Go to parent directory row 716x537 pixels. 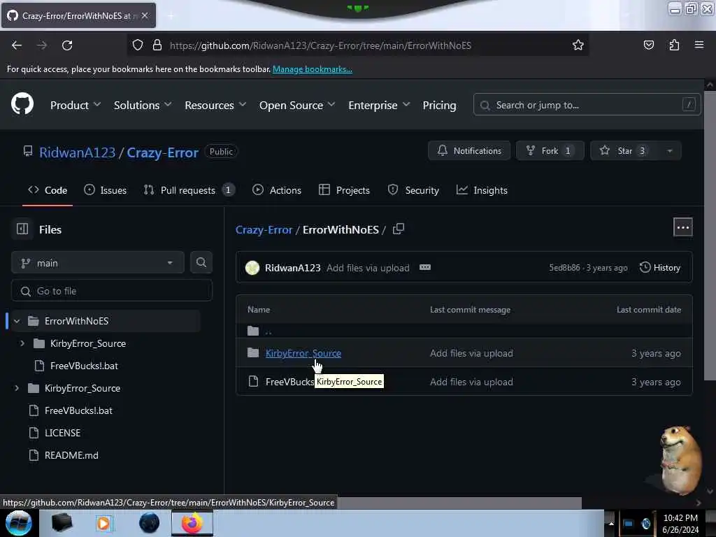[464, 331]
